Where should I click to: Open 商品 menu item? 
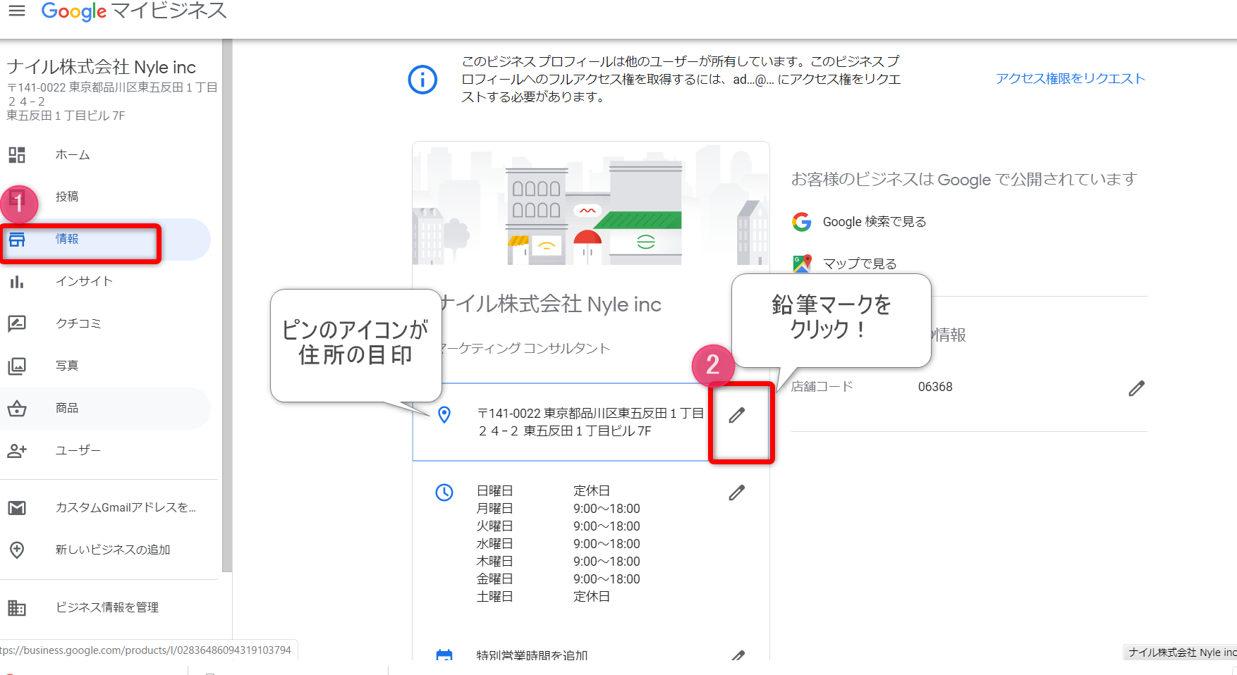point(67,408)
